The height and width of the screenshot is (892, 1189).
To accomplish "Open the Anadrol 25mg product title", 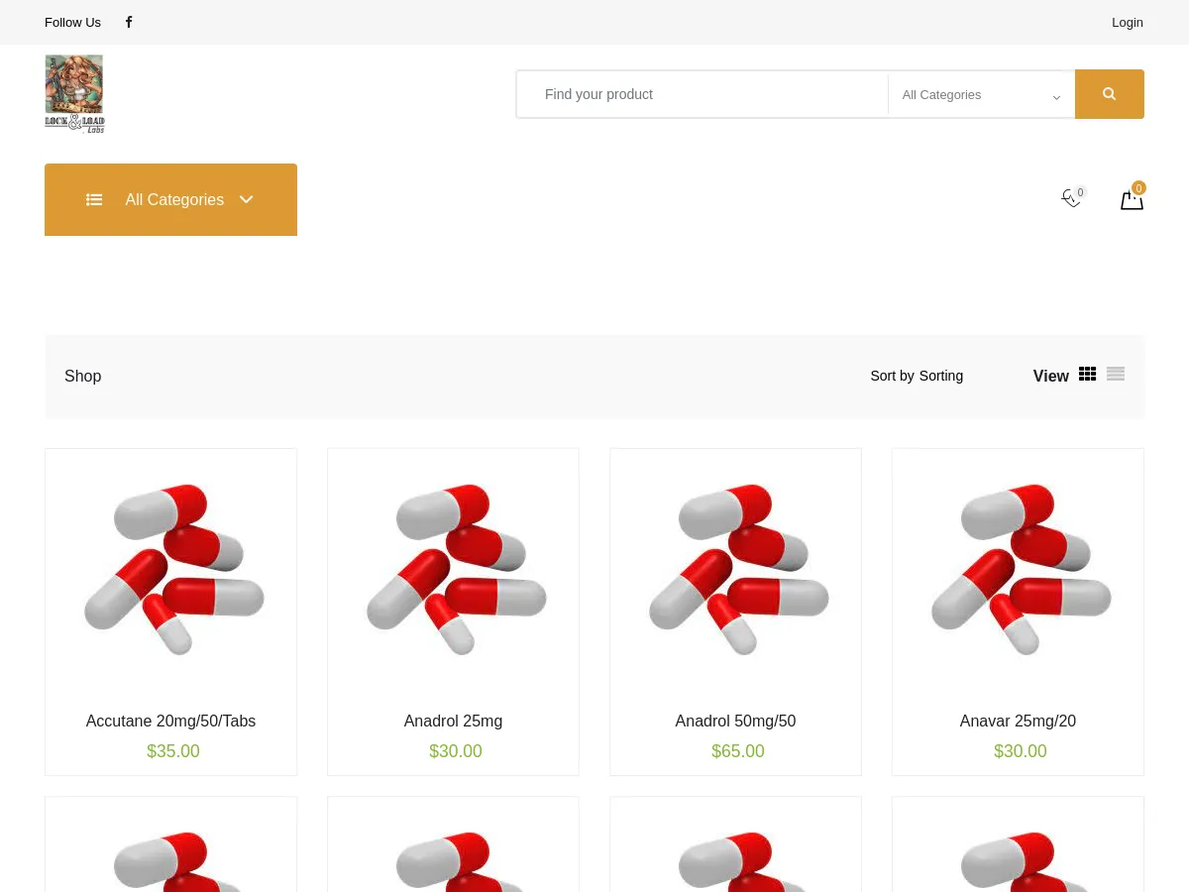I will point(453,721).
